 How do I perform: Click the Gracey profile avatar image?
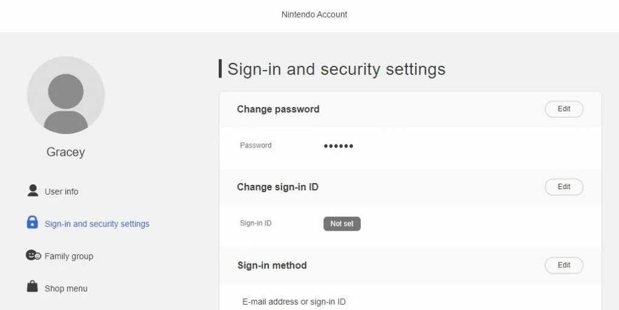(x=66, y=95)
